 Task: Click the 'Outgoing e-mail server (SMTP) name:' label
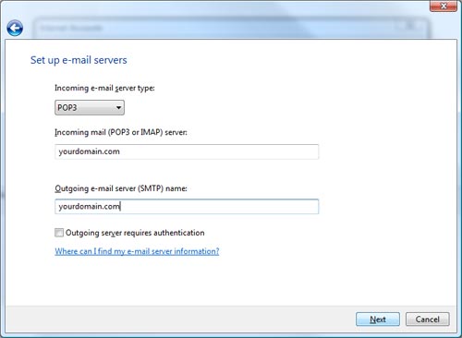tap(121, 188)
